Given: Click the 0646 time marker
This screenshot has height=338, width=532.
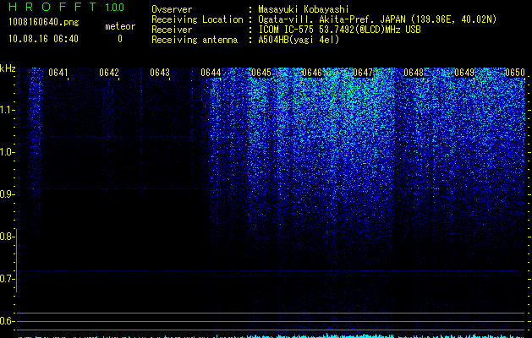Looking at the screenshot, I should (x=312, y=73).
